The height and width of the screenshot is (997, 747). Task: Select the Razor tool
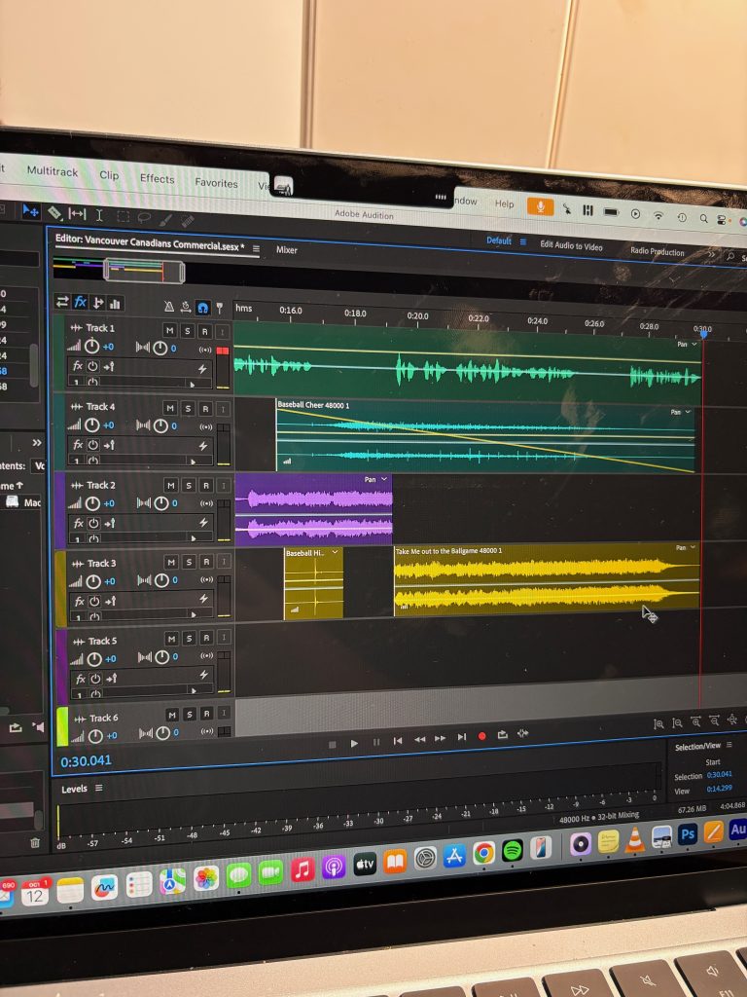point(55,211)
